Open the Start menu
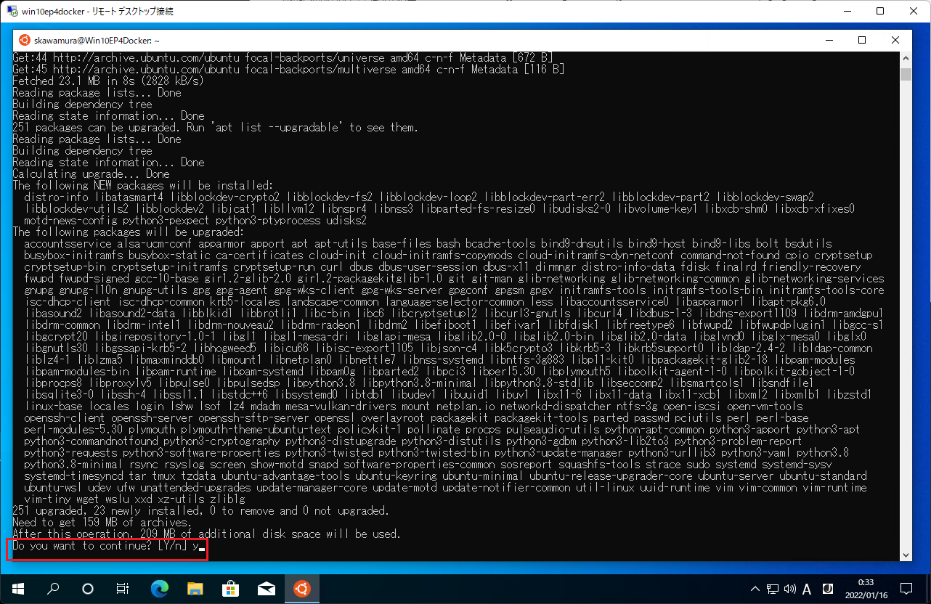The image size is (931, 604). click(17, 587)
